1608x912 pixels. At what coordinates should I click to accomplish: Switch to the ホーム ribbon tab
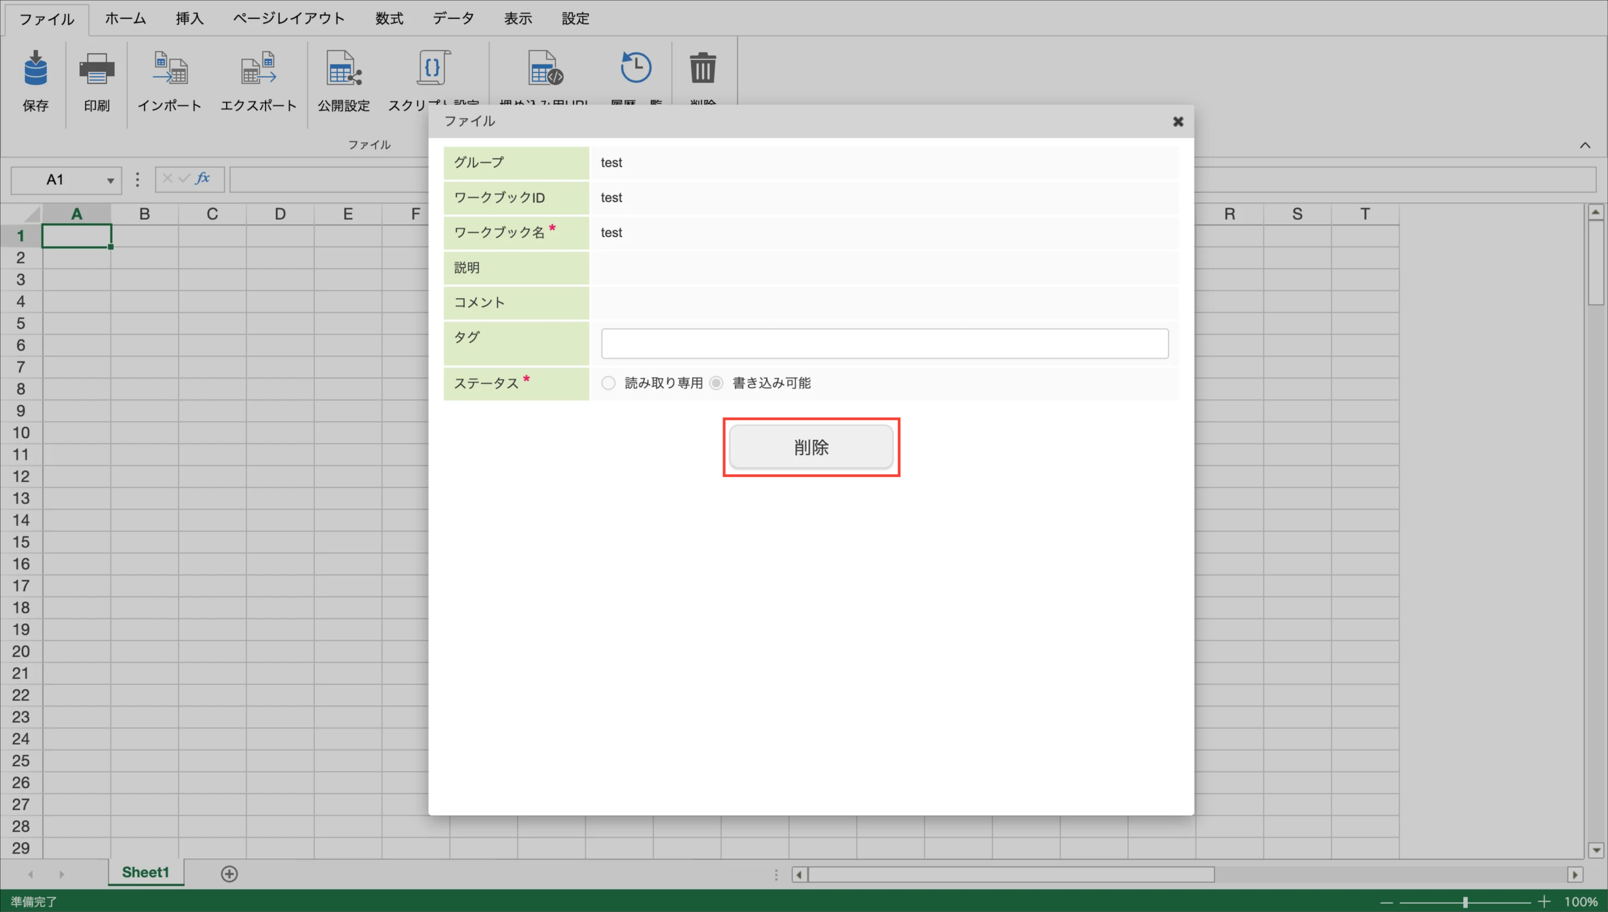point(125,19)
